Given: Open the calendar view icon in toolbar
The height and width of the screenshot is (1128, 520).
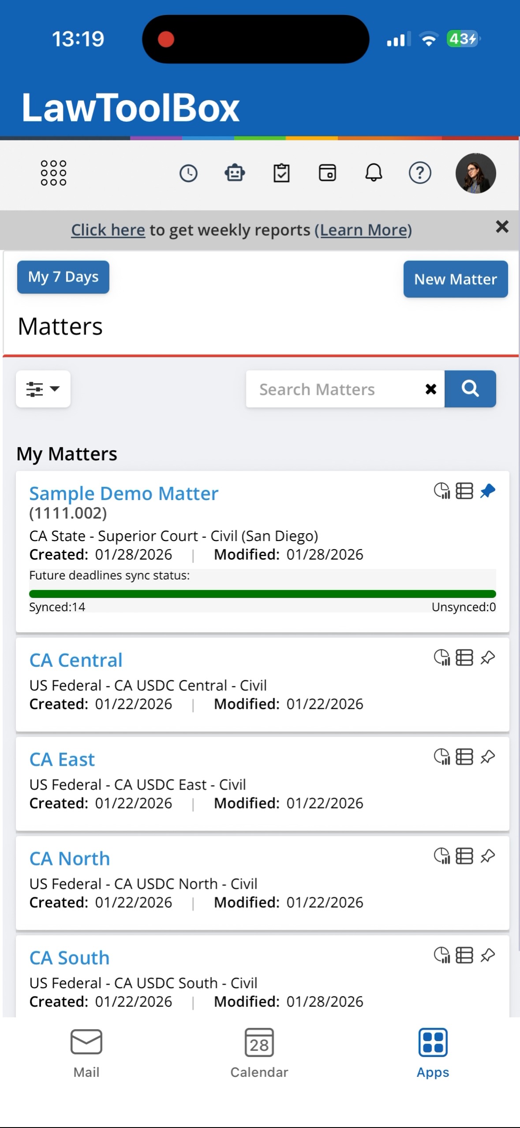Looking at the screenshot, I should point(327,173).
